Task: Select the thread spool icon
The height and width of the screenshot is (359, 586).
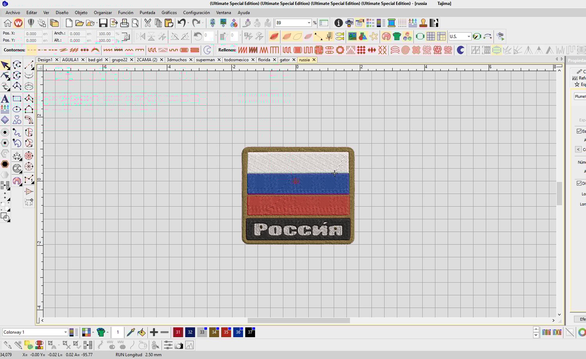Action: tap(391, 23)
